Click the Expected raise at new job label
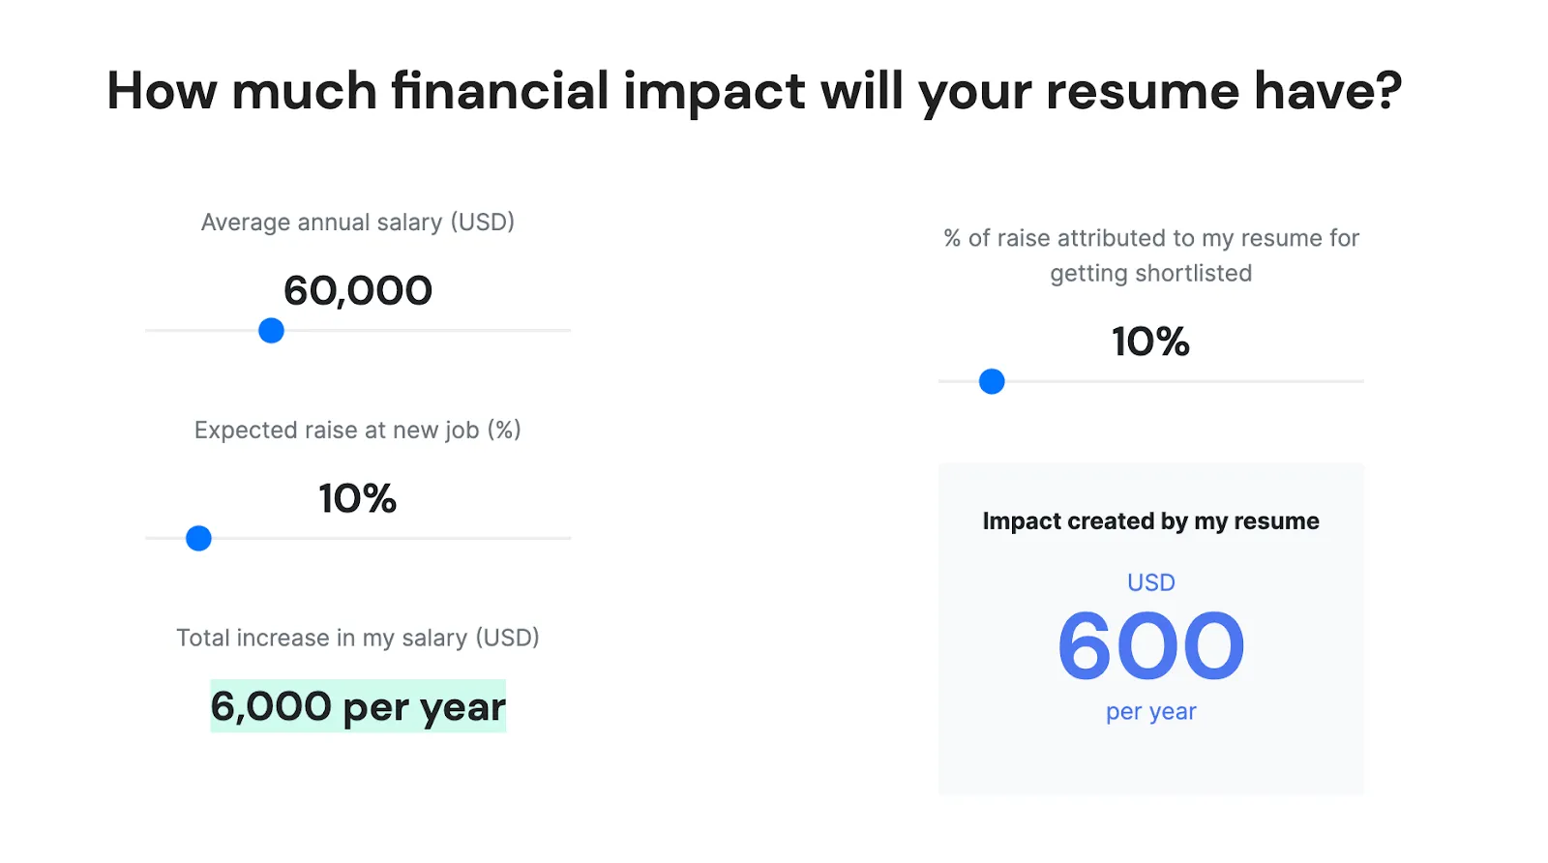 pos(358,430)
